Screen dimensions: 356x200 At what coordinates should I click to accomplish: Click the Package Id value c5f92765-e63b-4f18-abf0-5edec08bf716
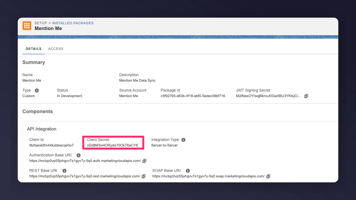pyautogui.click(x=193, y=96)
